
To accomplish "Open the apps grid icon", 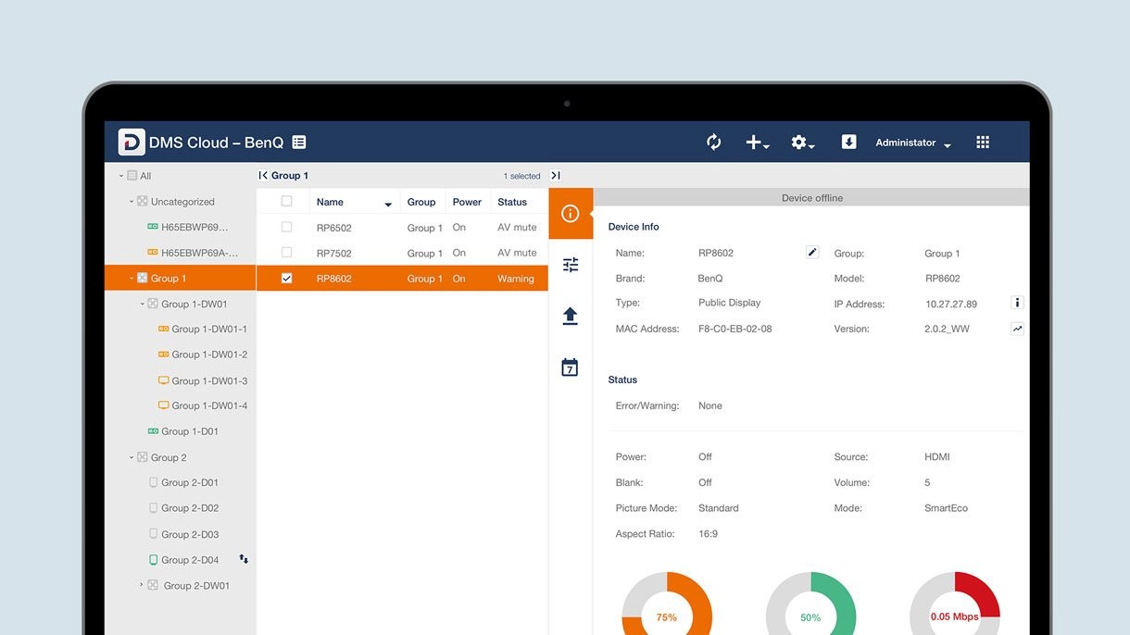I will 983,143.
